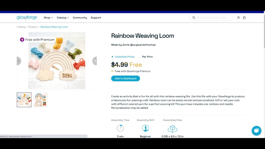The height and width of the screenshot is (149, 265).
Task: Expand the Catalog dropdown menu
Action: coord(63,18)
